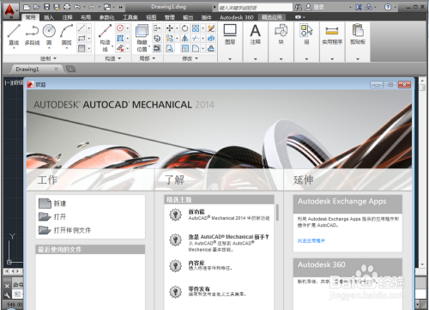429x310 pixels.
Task: Select the 圆弧 (Arc) tool
Action: pyautogui.click(x=67, y=35)
